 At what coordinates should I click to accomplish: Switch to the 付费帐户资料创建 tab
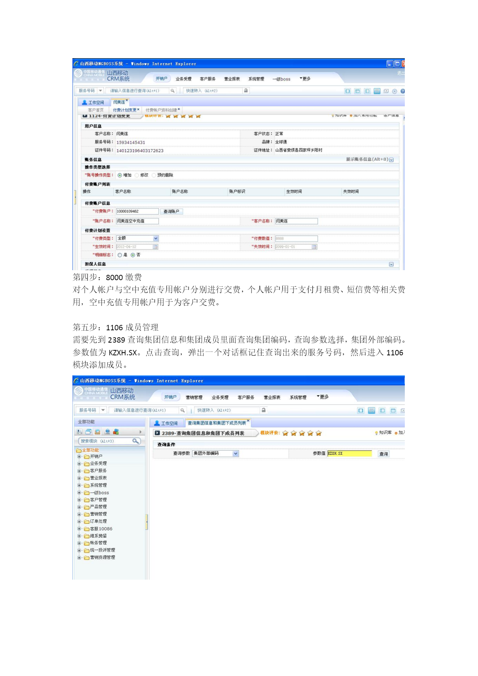click(x=161, y=110)
